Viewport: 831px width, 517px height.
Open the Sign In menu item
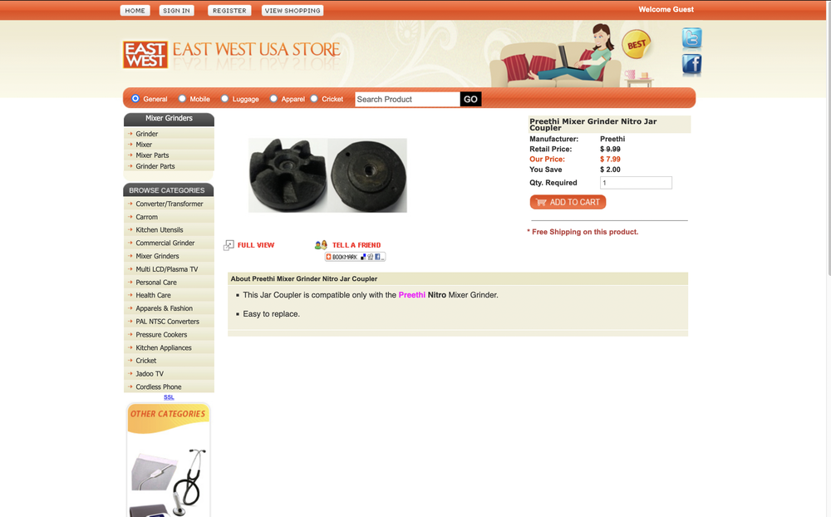[176, 10]
